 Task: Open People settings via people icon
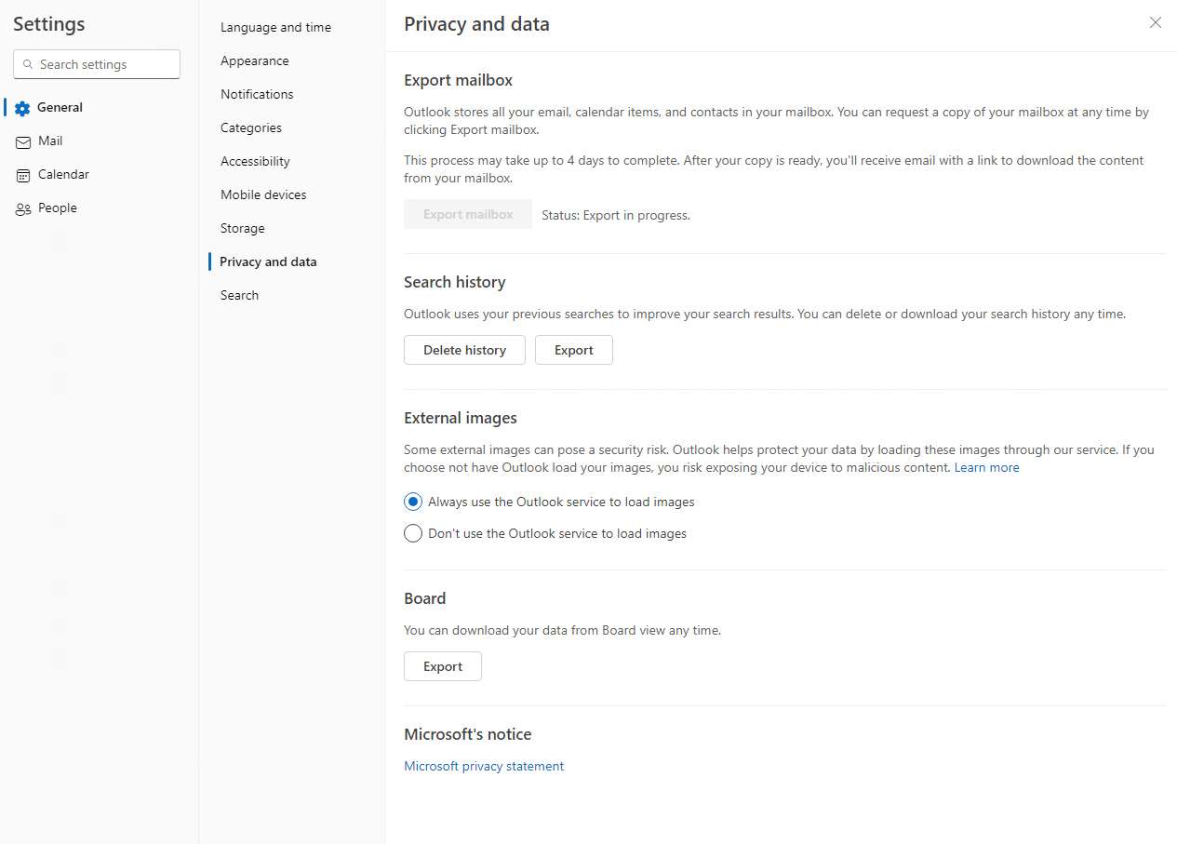point(22,208)
